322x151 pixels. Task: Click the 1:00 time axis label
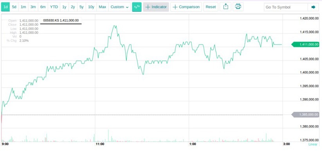(x=192, y=144)
